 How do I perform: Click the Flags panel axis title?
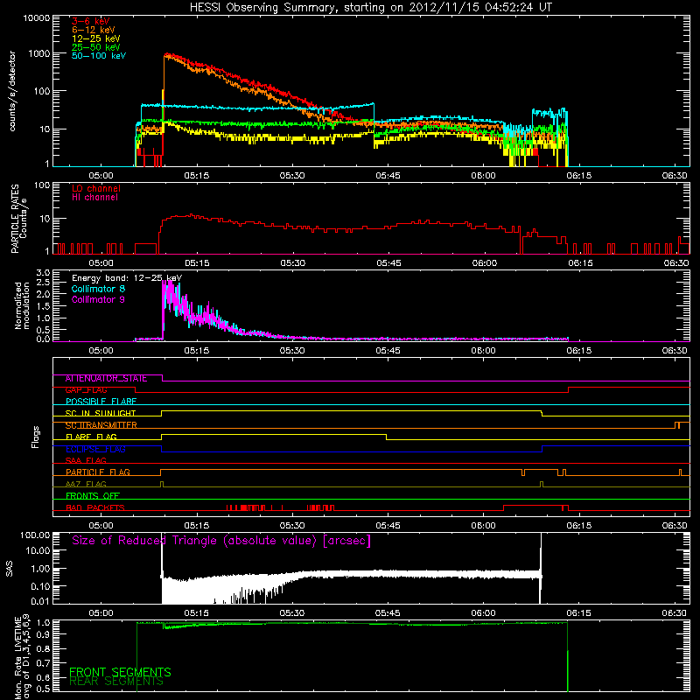[36, 437]
